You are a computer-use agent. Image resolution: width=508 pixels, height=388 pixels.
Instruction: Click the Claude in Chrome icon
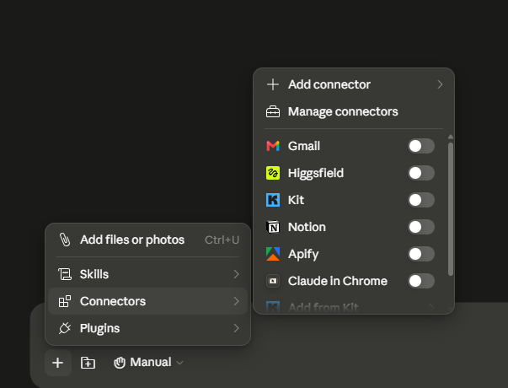click(273, 281)
